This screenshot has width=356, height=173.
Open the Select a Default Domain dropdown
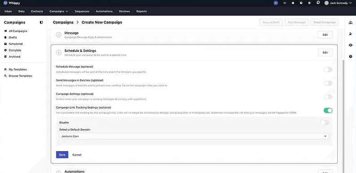click(194, 136)
